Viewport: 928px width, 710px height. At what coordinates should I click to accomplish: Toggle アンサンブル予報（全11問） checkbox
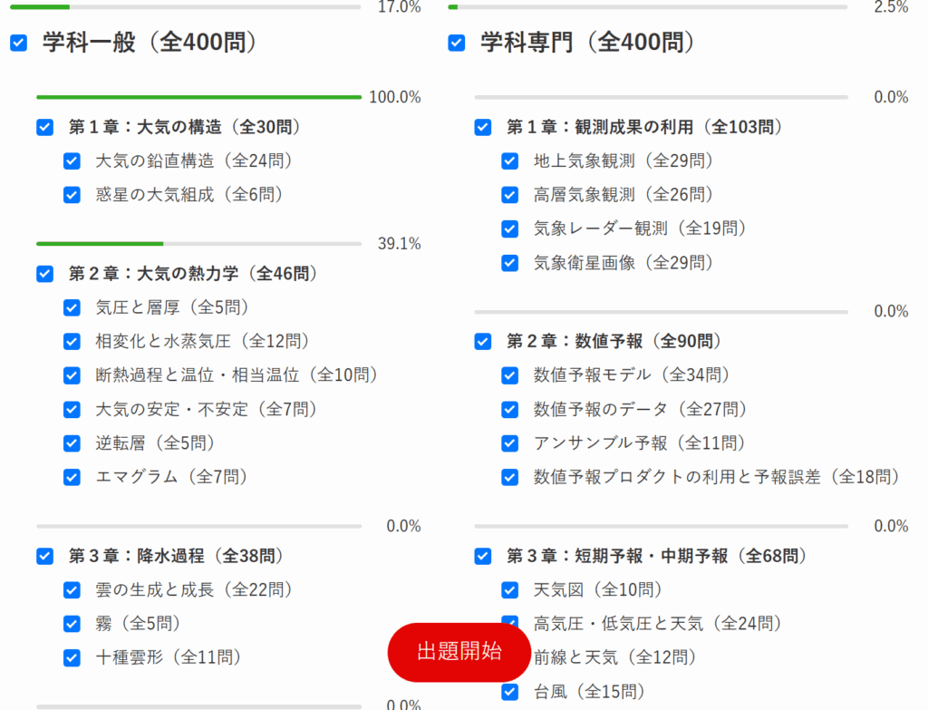point(510,443)
